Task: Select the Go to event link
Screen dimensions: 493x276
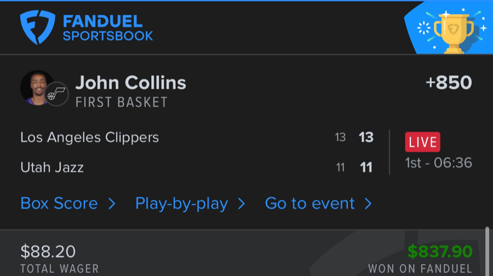Action: [x=309, y=204]
